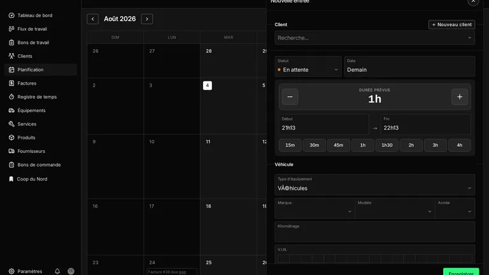This screenshot has width=489, height=275.
Task: Select day 18 in the calendar
Action: pos(208,206)
